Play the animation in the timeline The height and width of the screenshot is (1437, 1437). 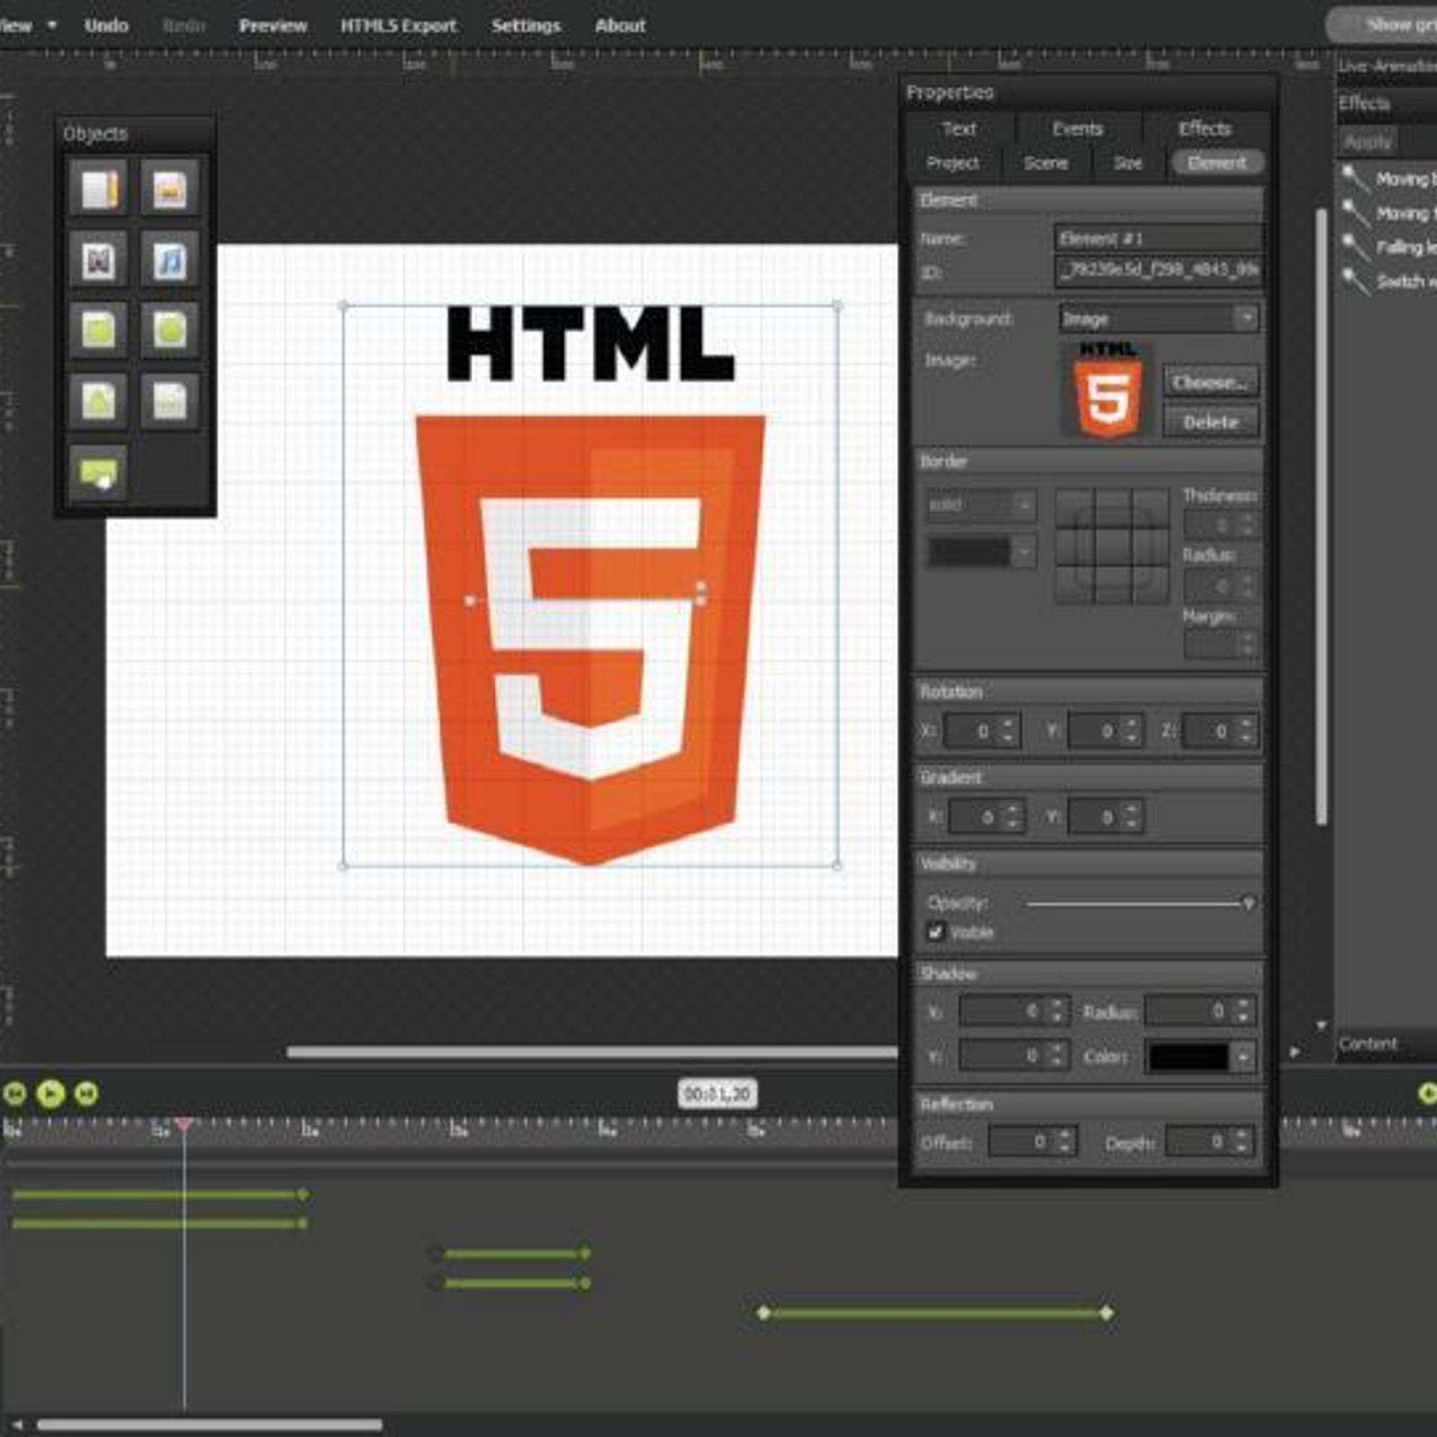(50, 1093)
